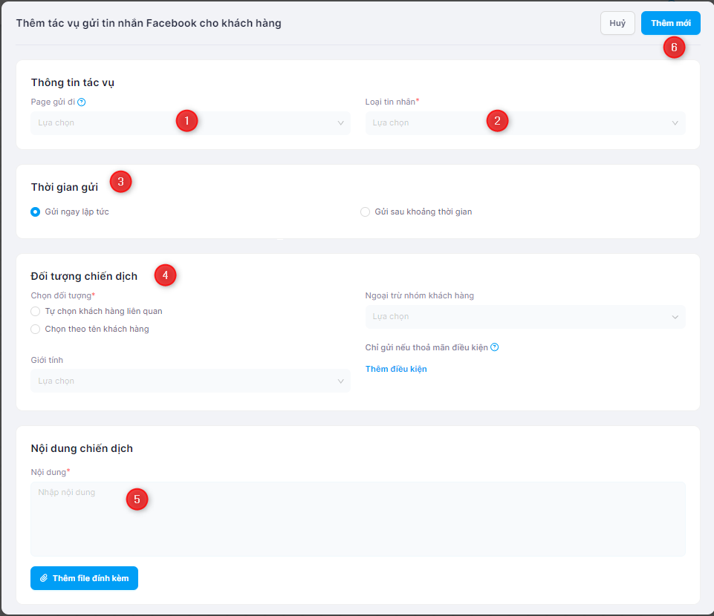Viewport: 714px width, 616px height.
Task: Click the red number 2 annotation marker
Action: pos(497,120)
